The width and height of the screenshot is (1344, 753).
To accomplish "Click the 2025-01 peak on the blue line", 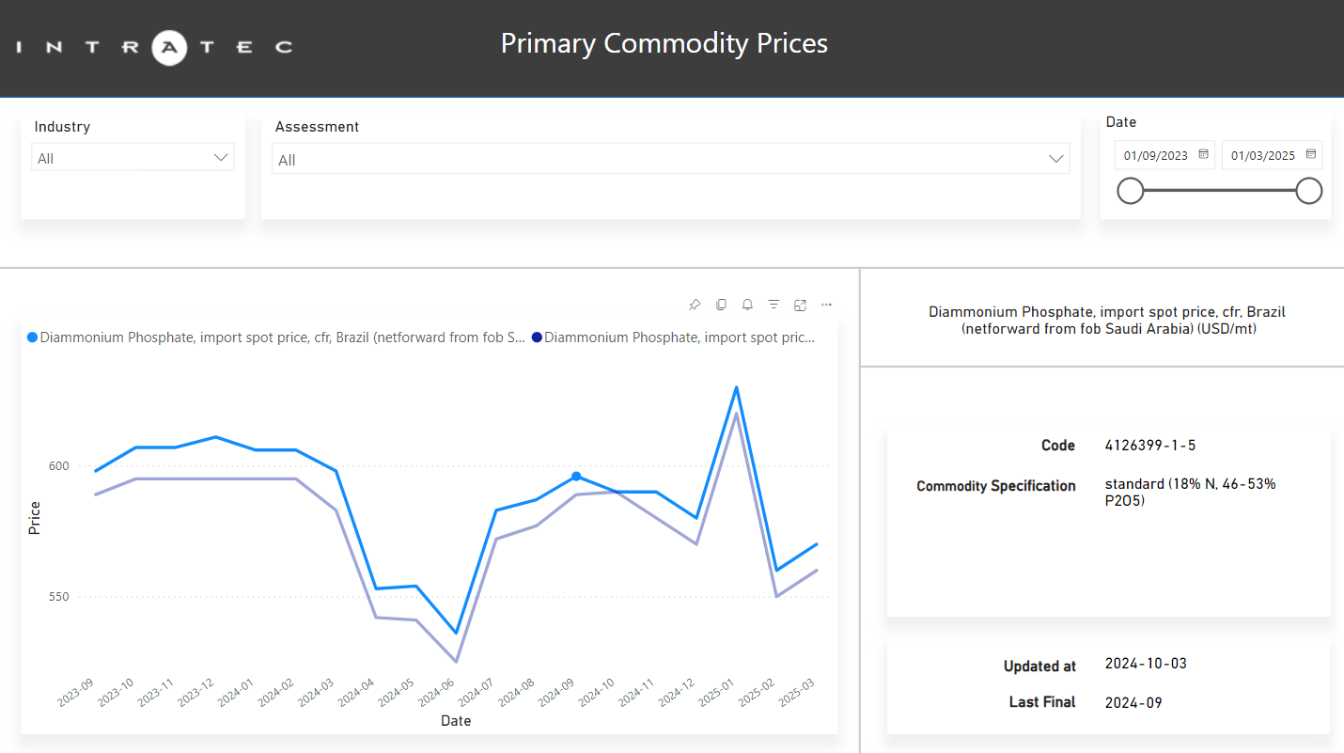I will click(x=736, y=387).
